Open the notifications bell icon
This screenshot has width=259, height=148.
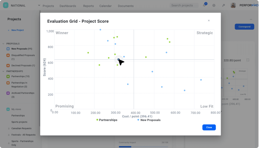204,5
